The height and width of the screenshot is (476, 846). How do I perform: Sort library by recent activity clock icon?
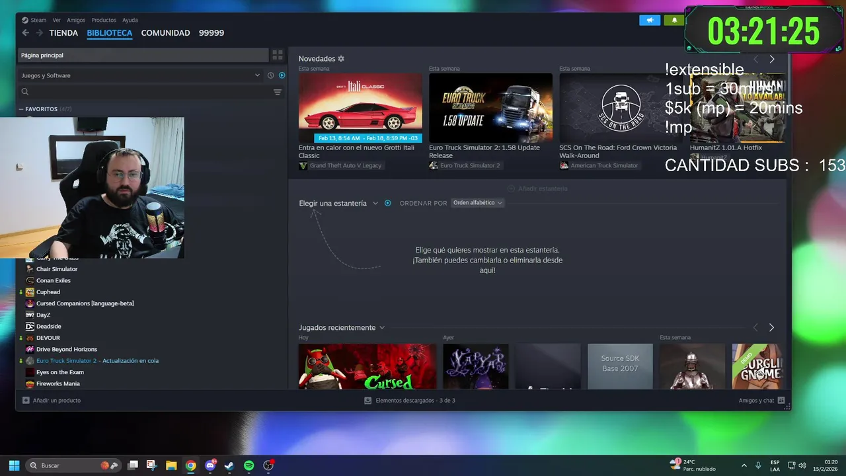pos(270,75)
